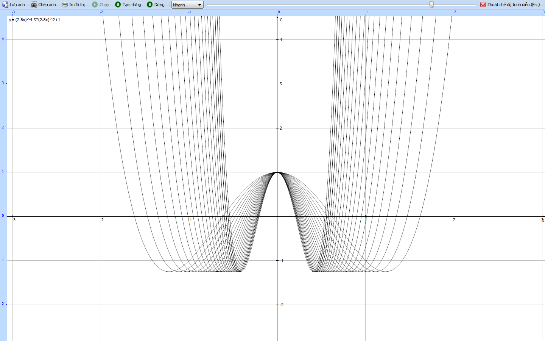This screenshot has height=341, width=545.
Task: Click Thoát chế độ trình diễn (Esc) text
Action: pos(513,5)
